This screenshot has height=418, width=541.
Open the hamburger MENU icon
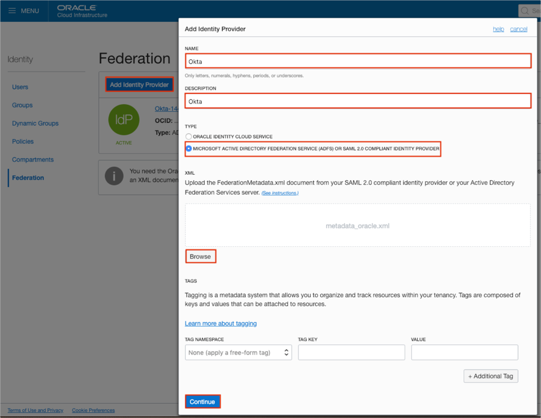pyautogui.click(x=12, y=11)
